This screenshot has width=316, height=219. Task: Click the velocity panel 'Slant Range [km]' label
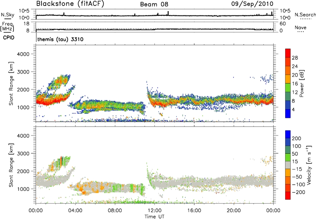[11, 165]
